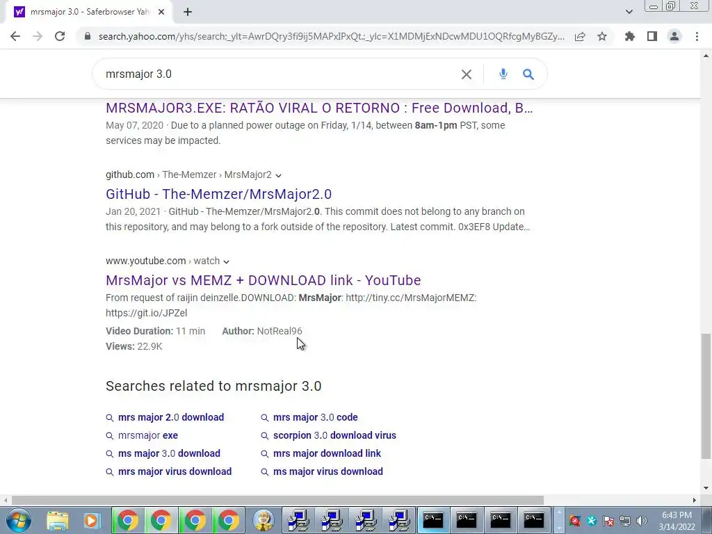Image resolution: width=712 pixels, height=534 pixels.
Task: Click the address bar URL
Action: pos(332,36)
